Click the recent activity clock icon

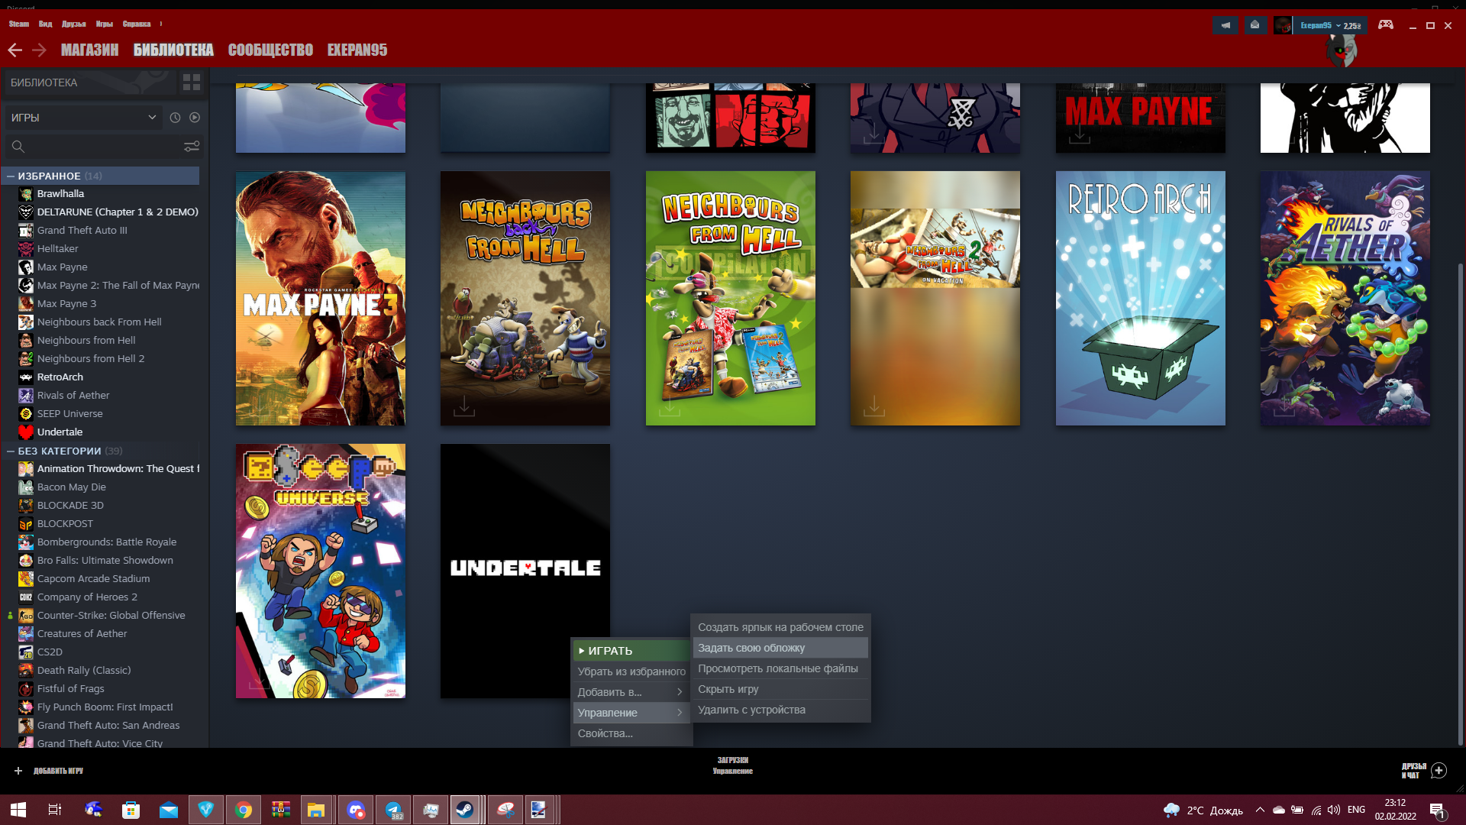click(x=175, y=118)
